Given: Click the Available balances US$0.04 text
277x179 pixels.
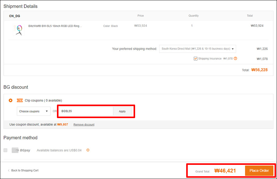Looking at the screenshot, I should pyautogui.click(x=59, y=150).
